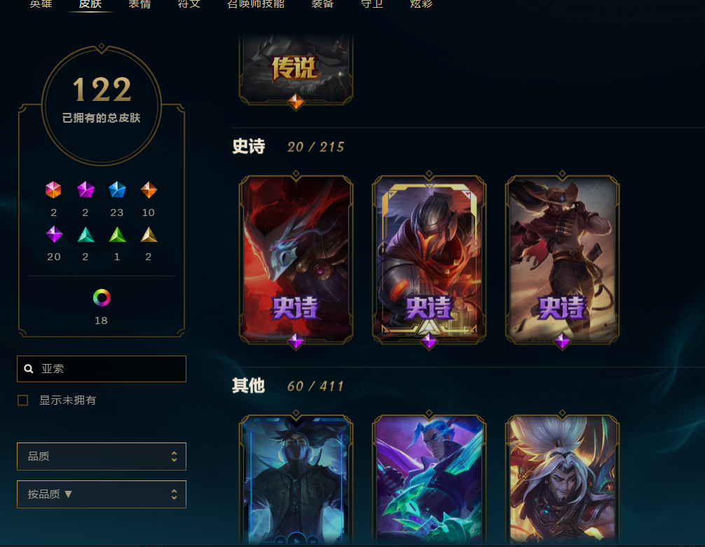Open the 品质 filter dropdown
This screenshot has height=547, width=705.
tap(102, 457)
